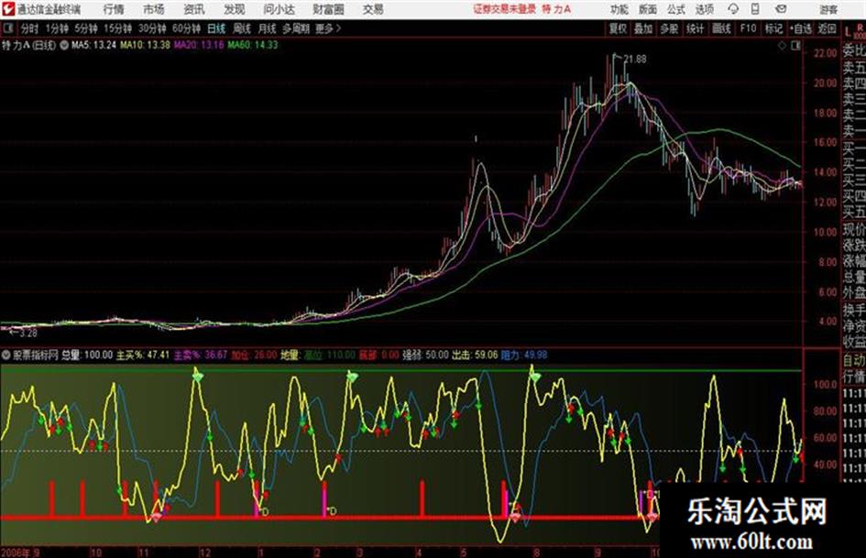Image resolution: width=866 pixels, height=558 pixels.
Task: Click the 画线 drawing tool button
Action: click(722, 28)
